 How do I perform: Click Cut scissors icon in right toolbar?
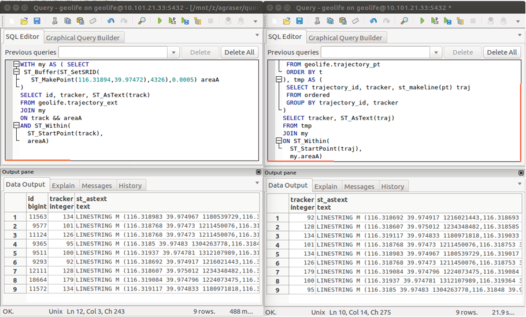(x=317, y=21)
